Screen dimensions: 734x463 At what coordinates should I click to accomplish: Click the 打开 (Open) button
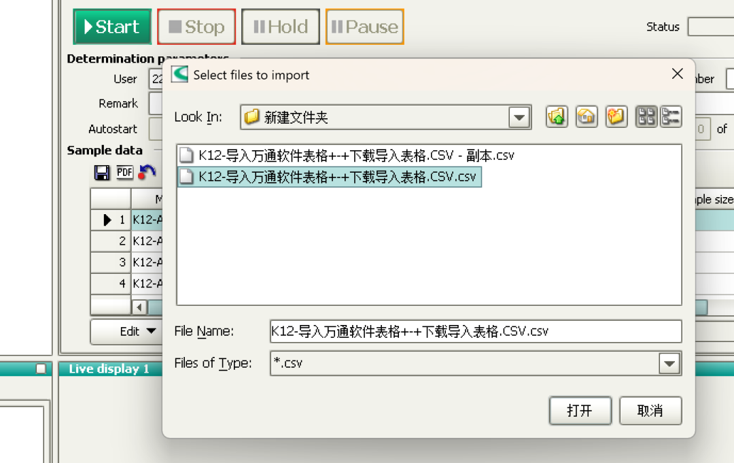pos(580,411)
